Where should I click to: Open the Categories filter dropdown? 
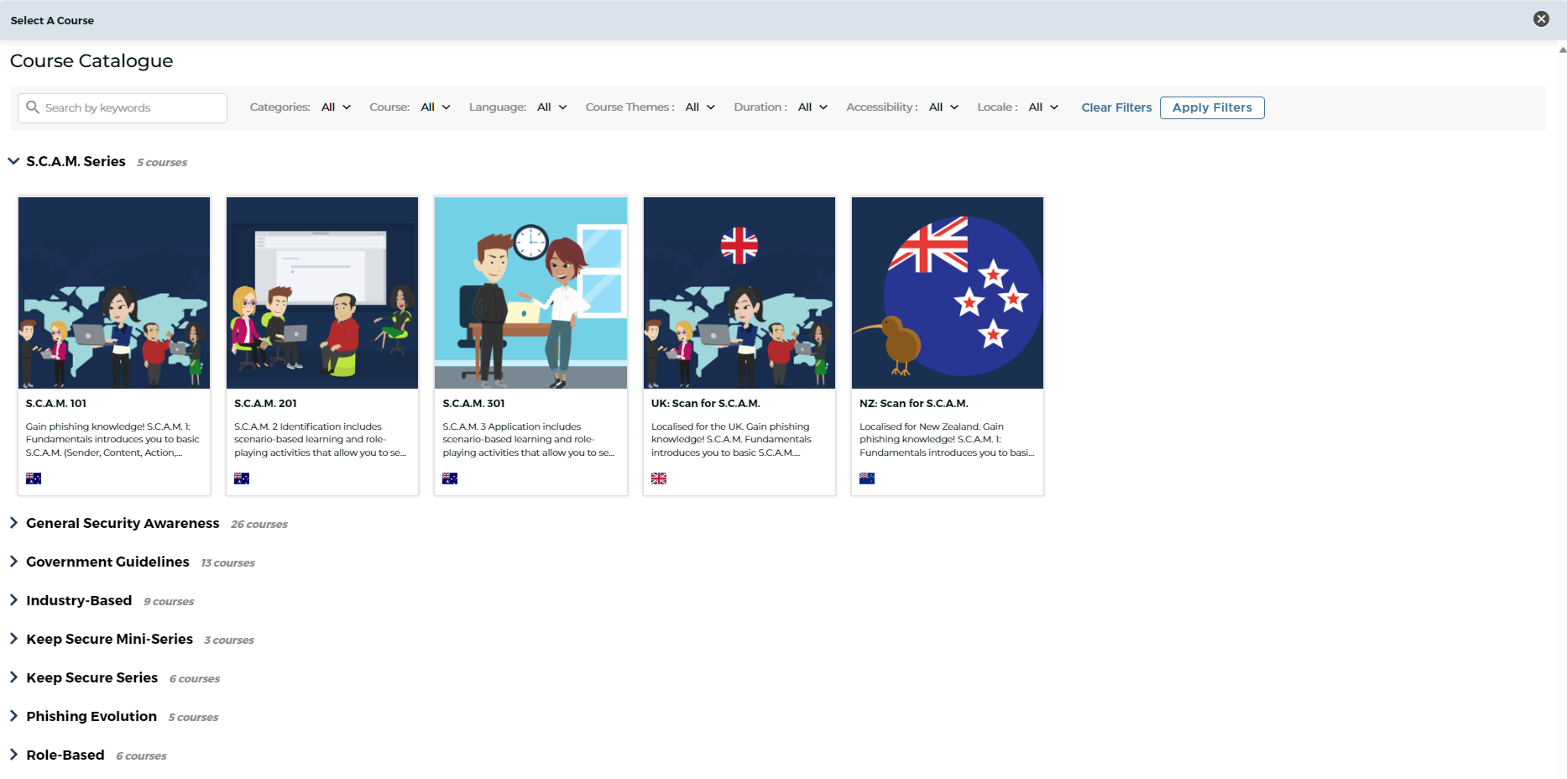tap(336, 107)
